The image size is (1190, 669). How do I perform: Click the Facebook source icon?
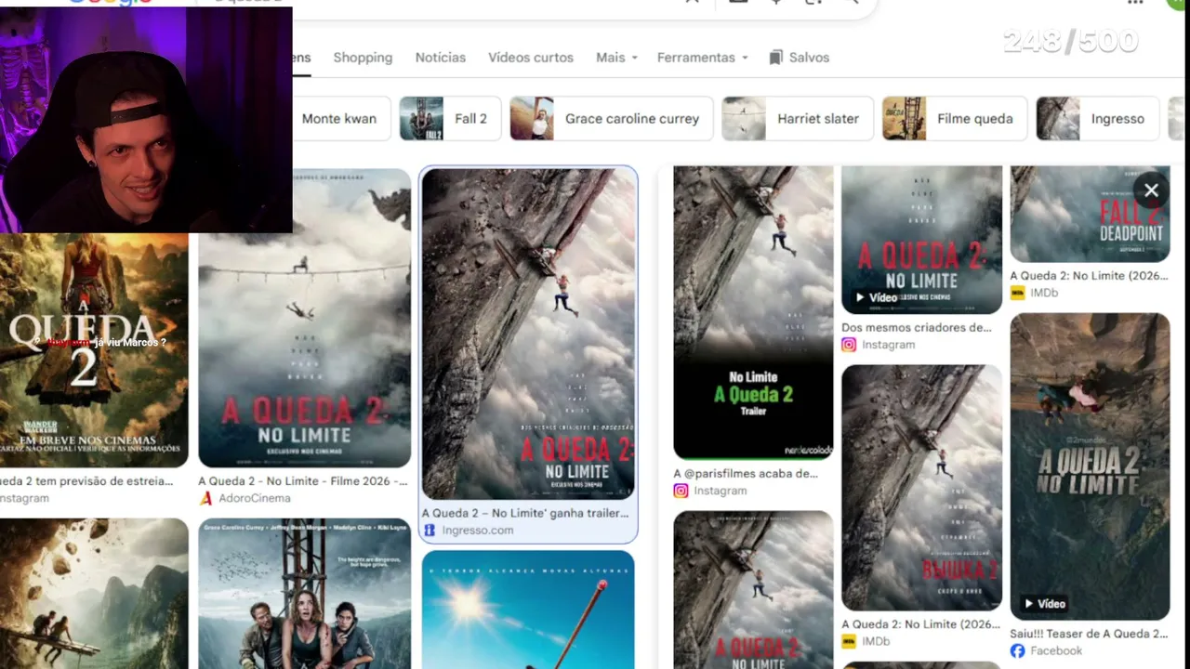coord(1018,650)
